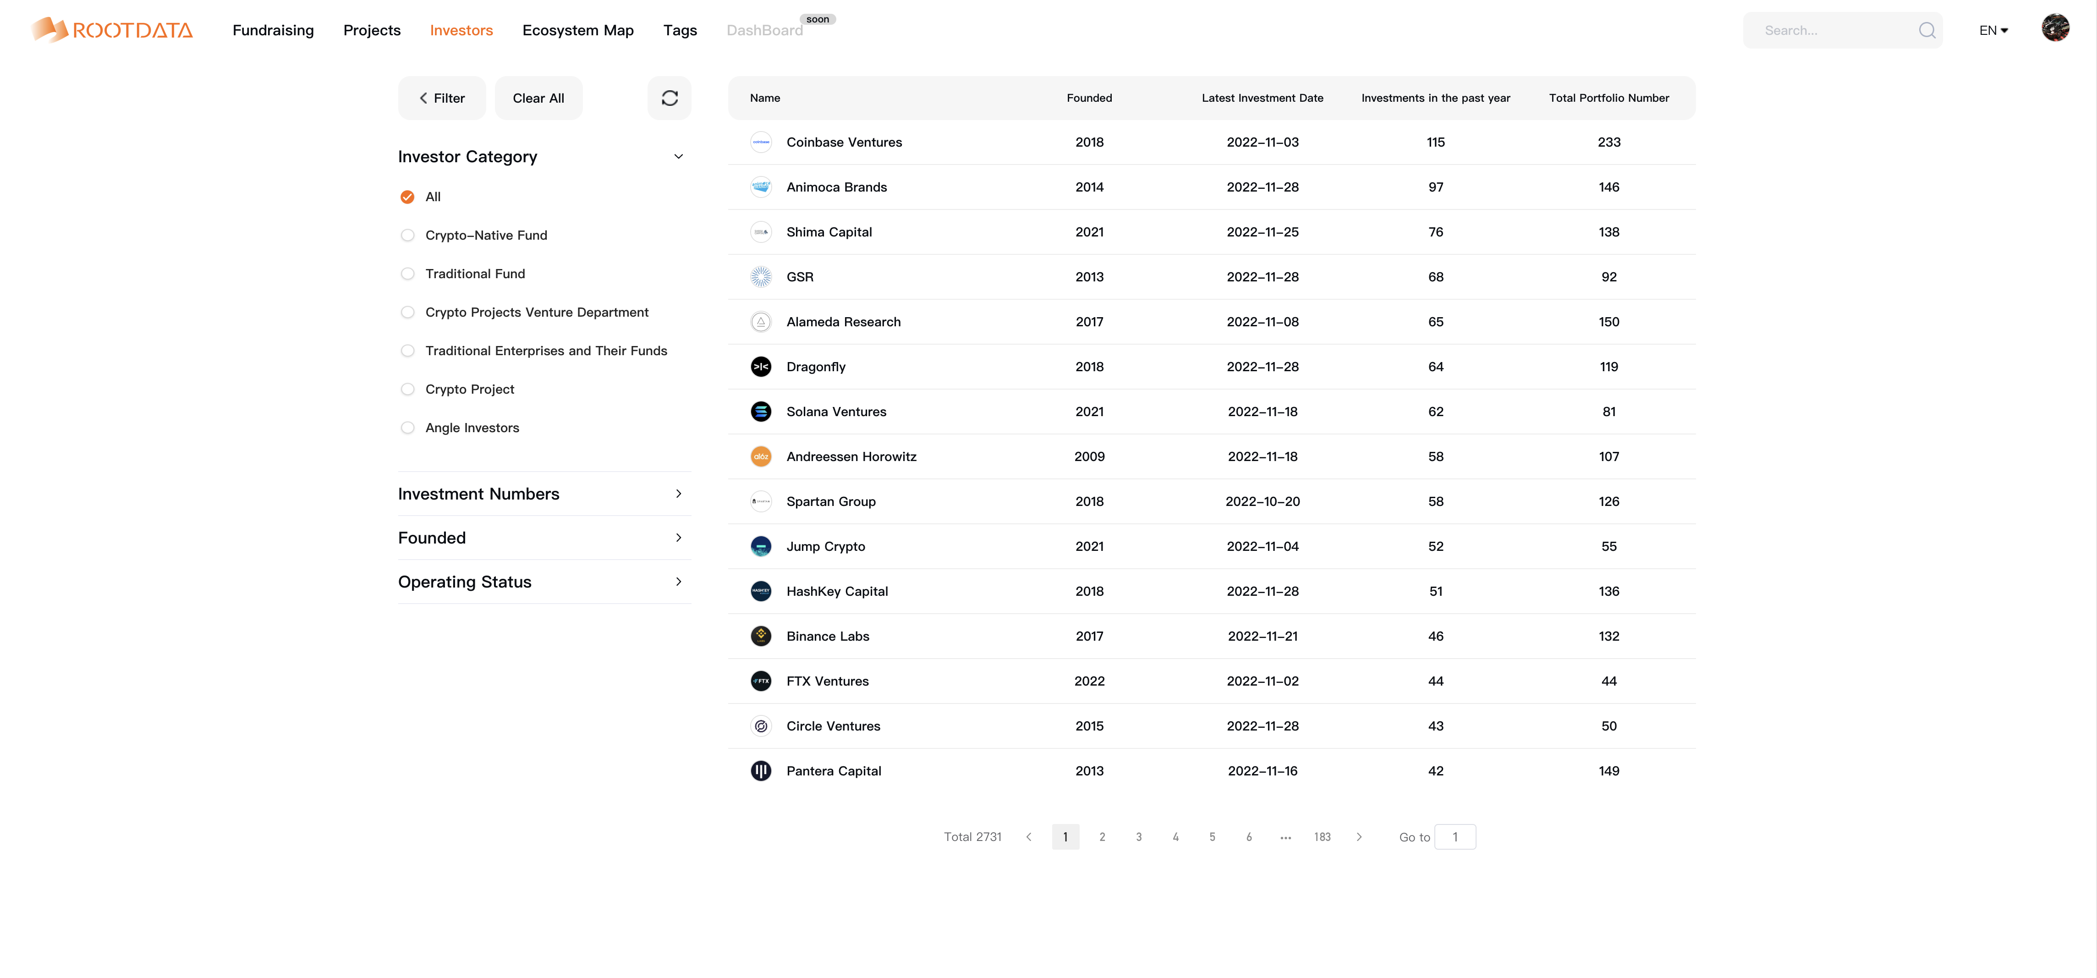Click the Clear All button
The width and height of the screenshot is (2097, 978).
click(538, 98)
